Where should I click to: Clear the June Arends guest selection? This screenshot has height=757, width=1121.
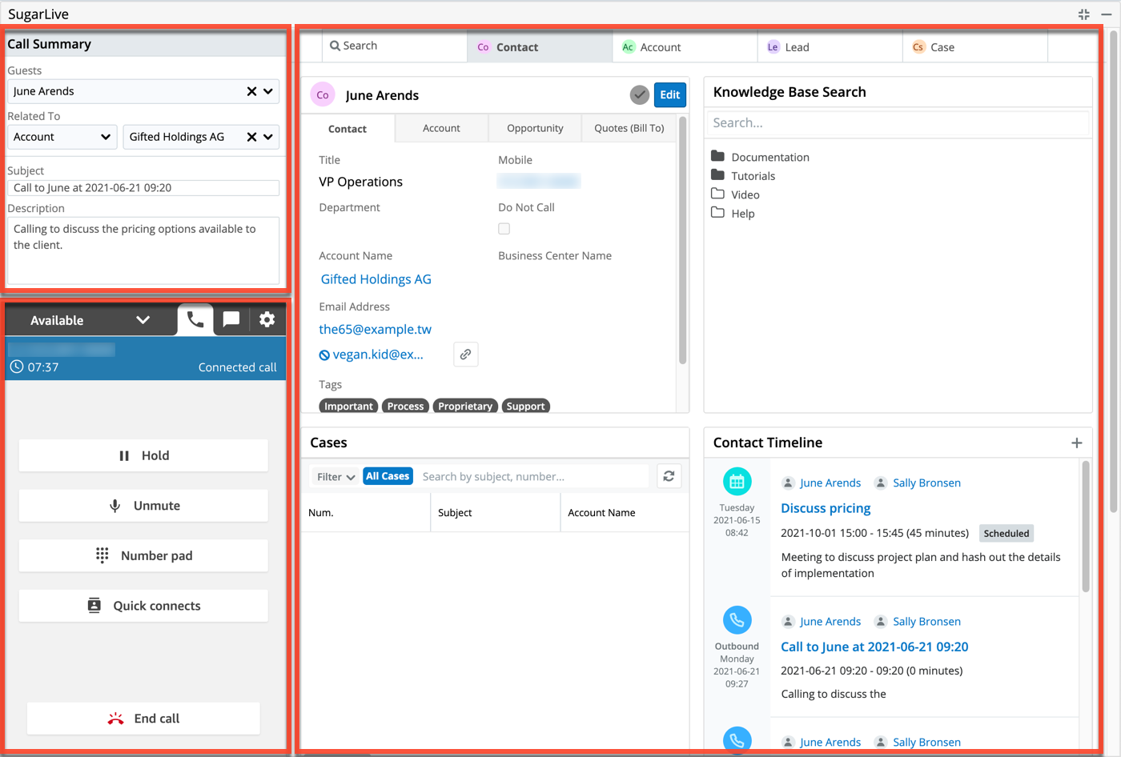pyautogui.click(x=251, y=92)
